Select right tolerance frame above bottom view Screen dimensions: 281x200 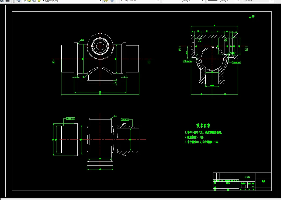[x=125, y=120]
